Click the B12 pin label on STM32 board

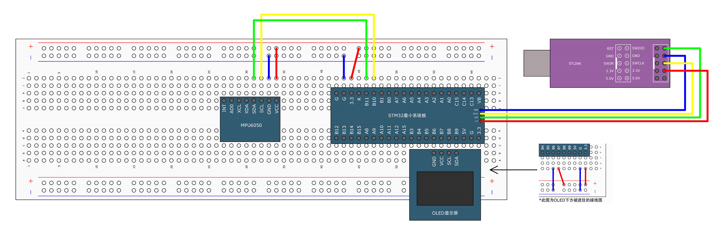coord(337,130)
